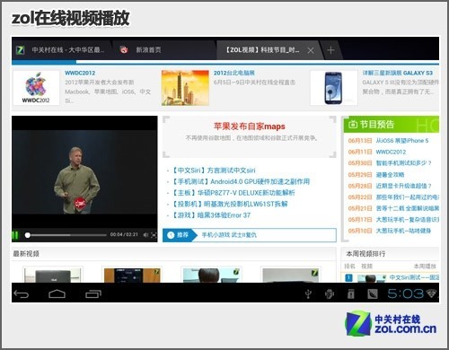Tap the Android home navigation icon
This screenshot has width=449, height=350.
pyautogui.click(x=57, y=294)
